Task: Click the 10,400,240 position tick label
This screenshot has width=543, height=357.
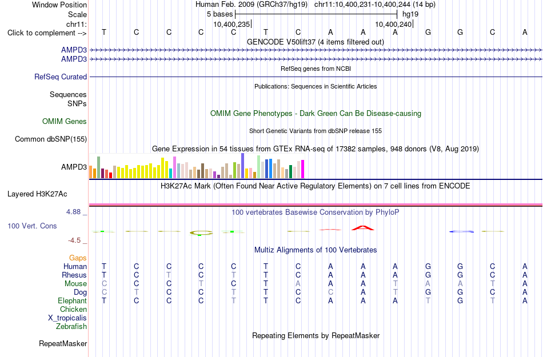Action: point(393,24)
